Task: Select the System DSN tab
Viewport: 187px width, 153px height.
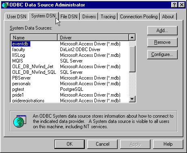Action: tap(43, 16)
